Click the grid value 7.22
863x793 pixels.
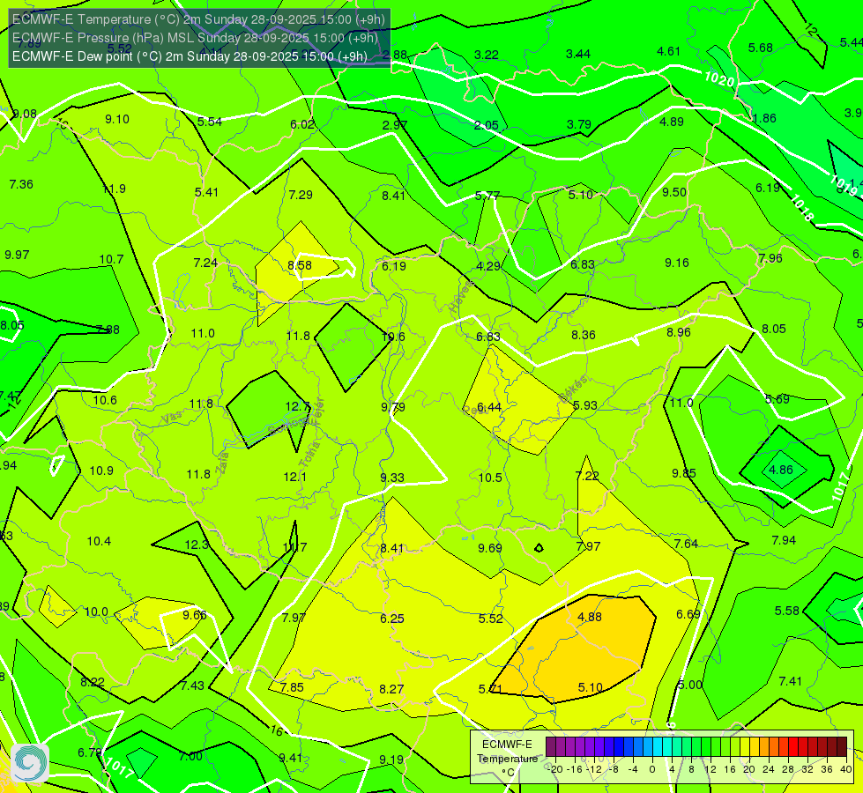[x=587, y=476]
